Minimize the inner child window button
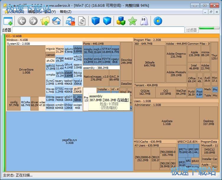 coord(205,12)
